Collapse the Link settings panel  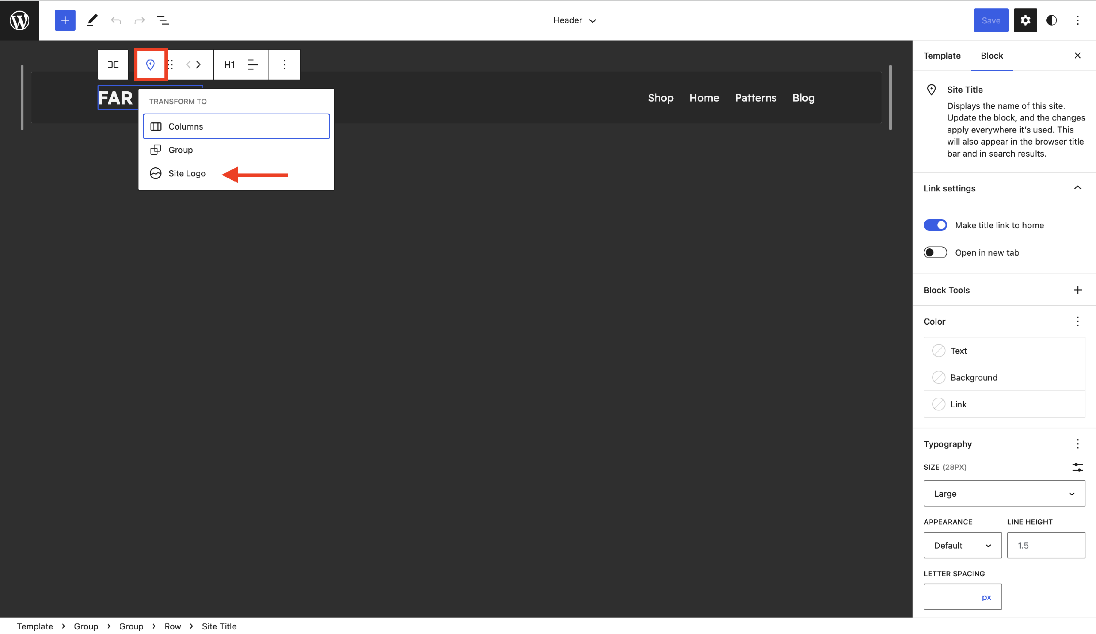point(1077,188)
